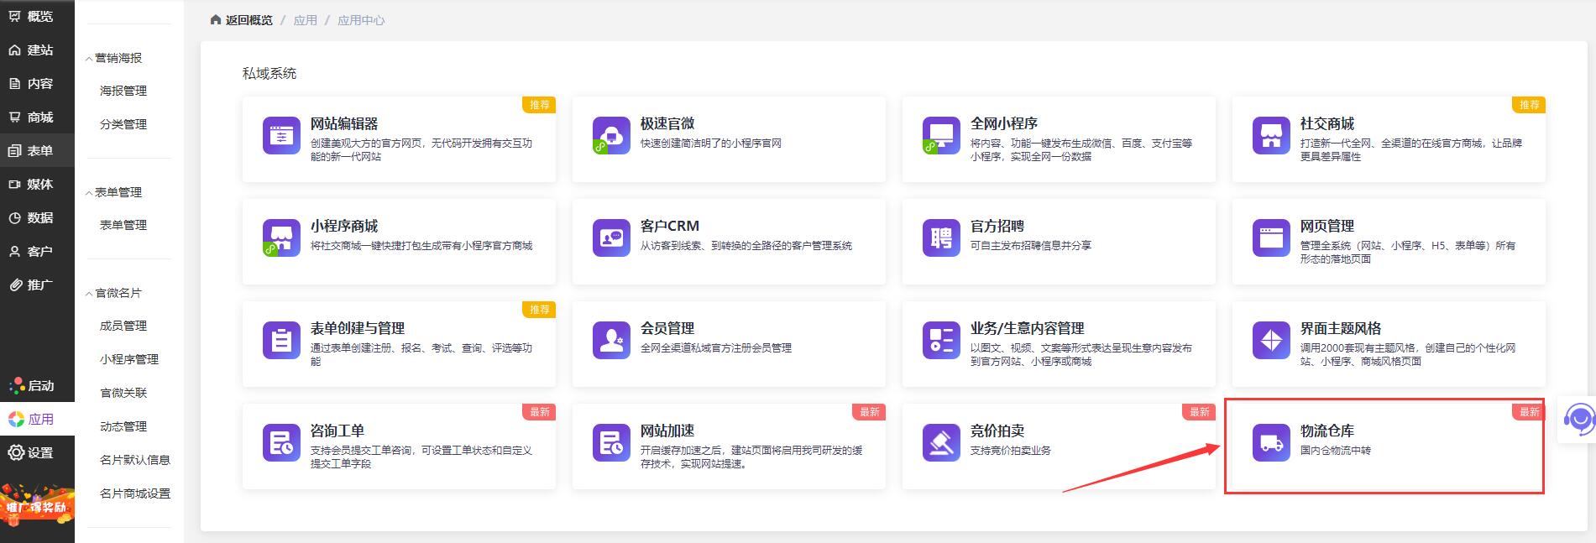Open the 网站编辑器 app icon
This screenshot has width=1596, height=543.
[281, 136]
